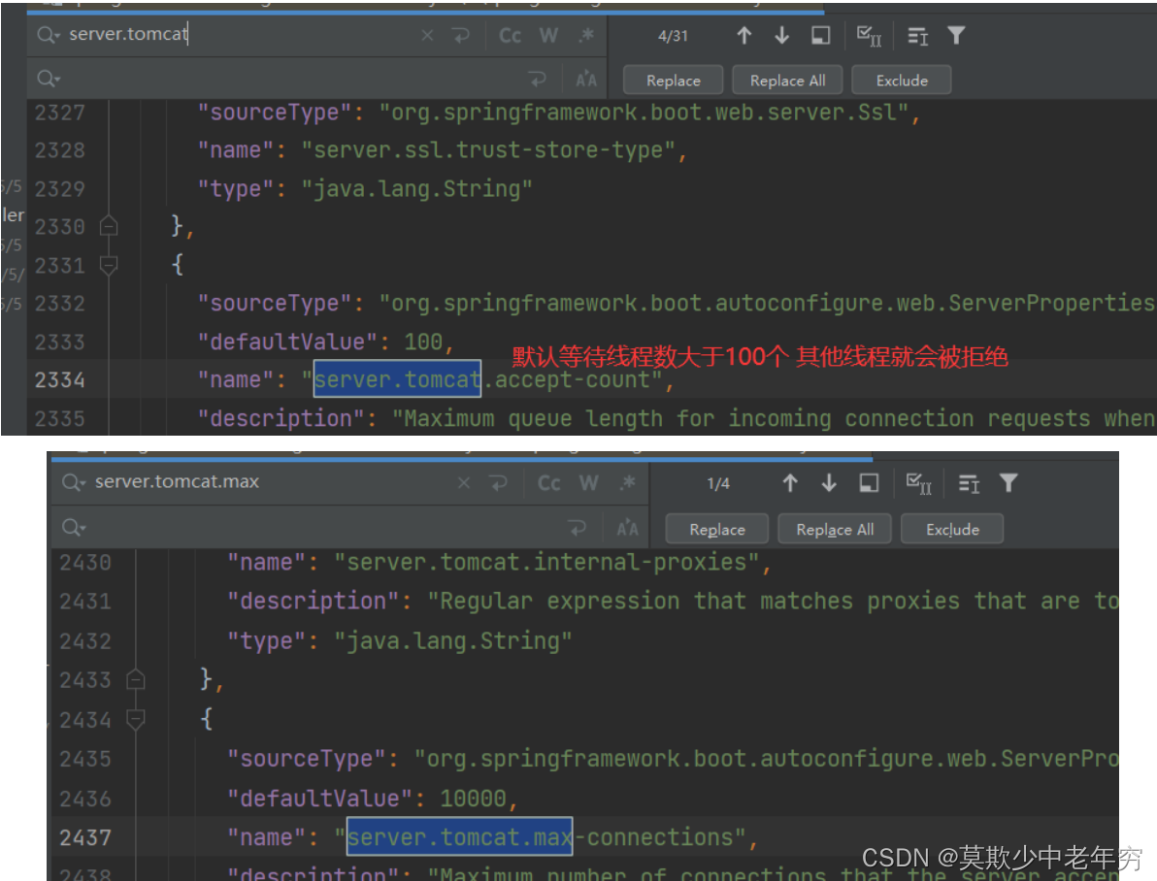This screenshot has height=881, width=1157.
Task: Add new line in bottom replace field
Action: (x=577, y=528)
